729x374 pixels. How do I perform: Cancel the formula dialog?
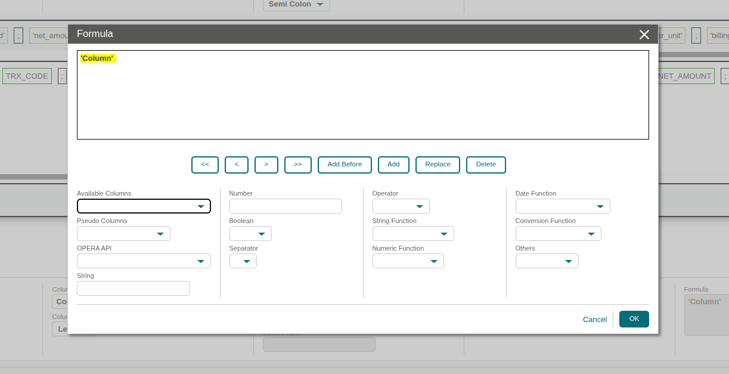[594, 320]
